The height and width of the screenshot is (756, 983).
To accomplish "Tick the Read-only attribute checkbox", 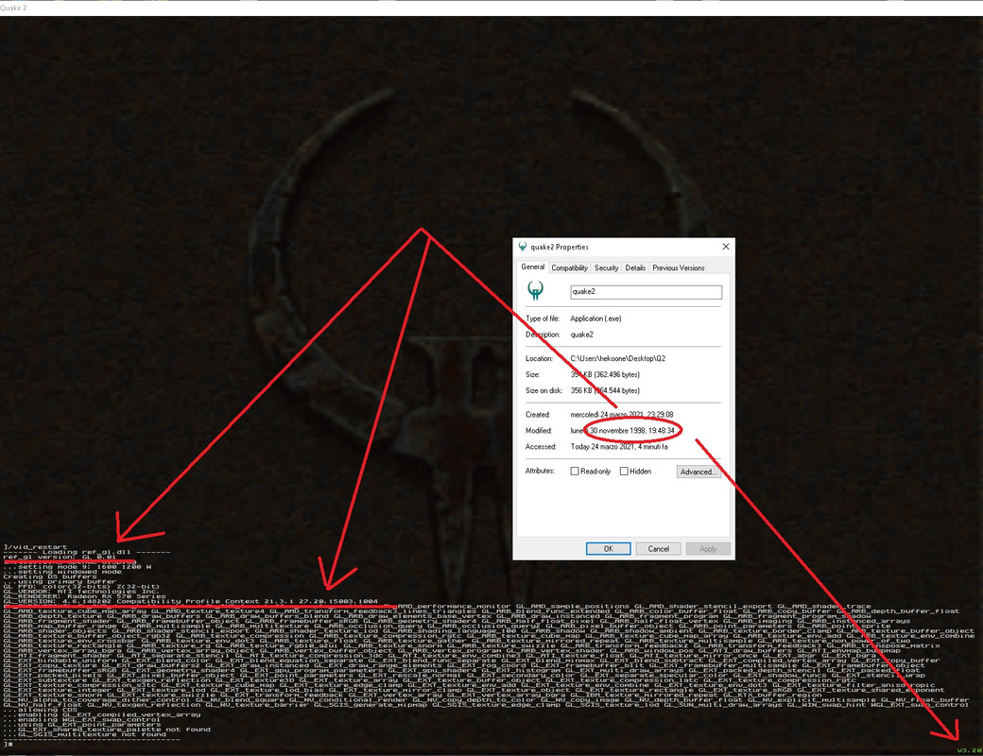I will click(x=575, y=471).
